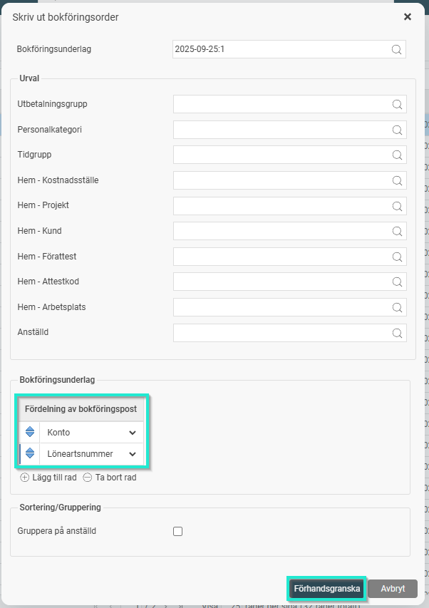The width and height of the screenshot is (429, 608).
Task: Close the Skriv ut bokföringsorder dialog
Action: (x=408, y=16)
